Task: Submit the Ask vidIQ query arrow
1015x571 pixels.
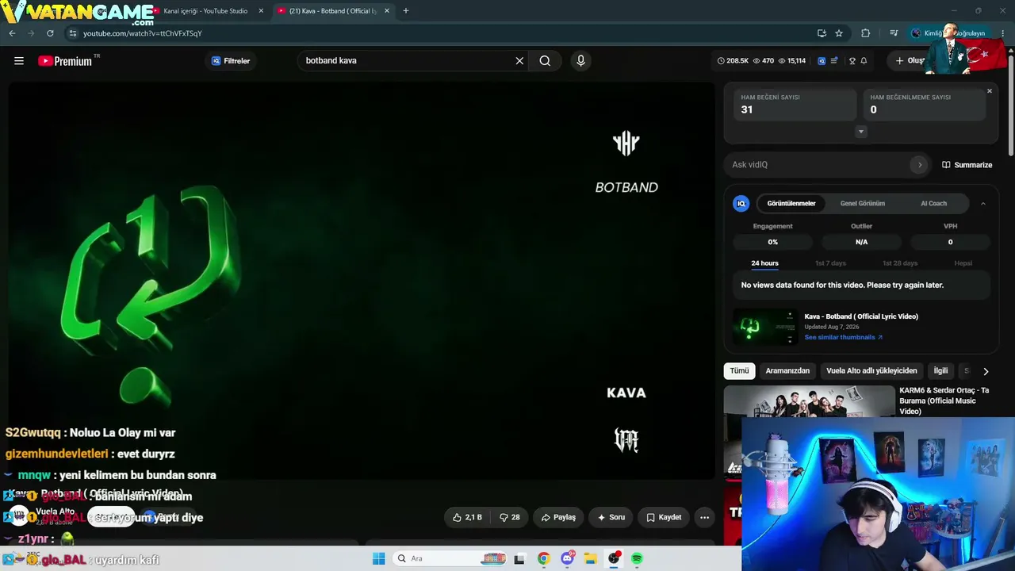Action: 920,165
